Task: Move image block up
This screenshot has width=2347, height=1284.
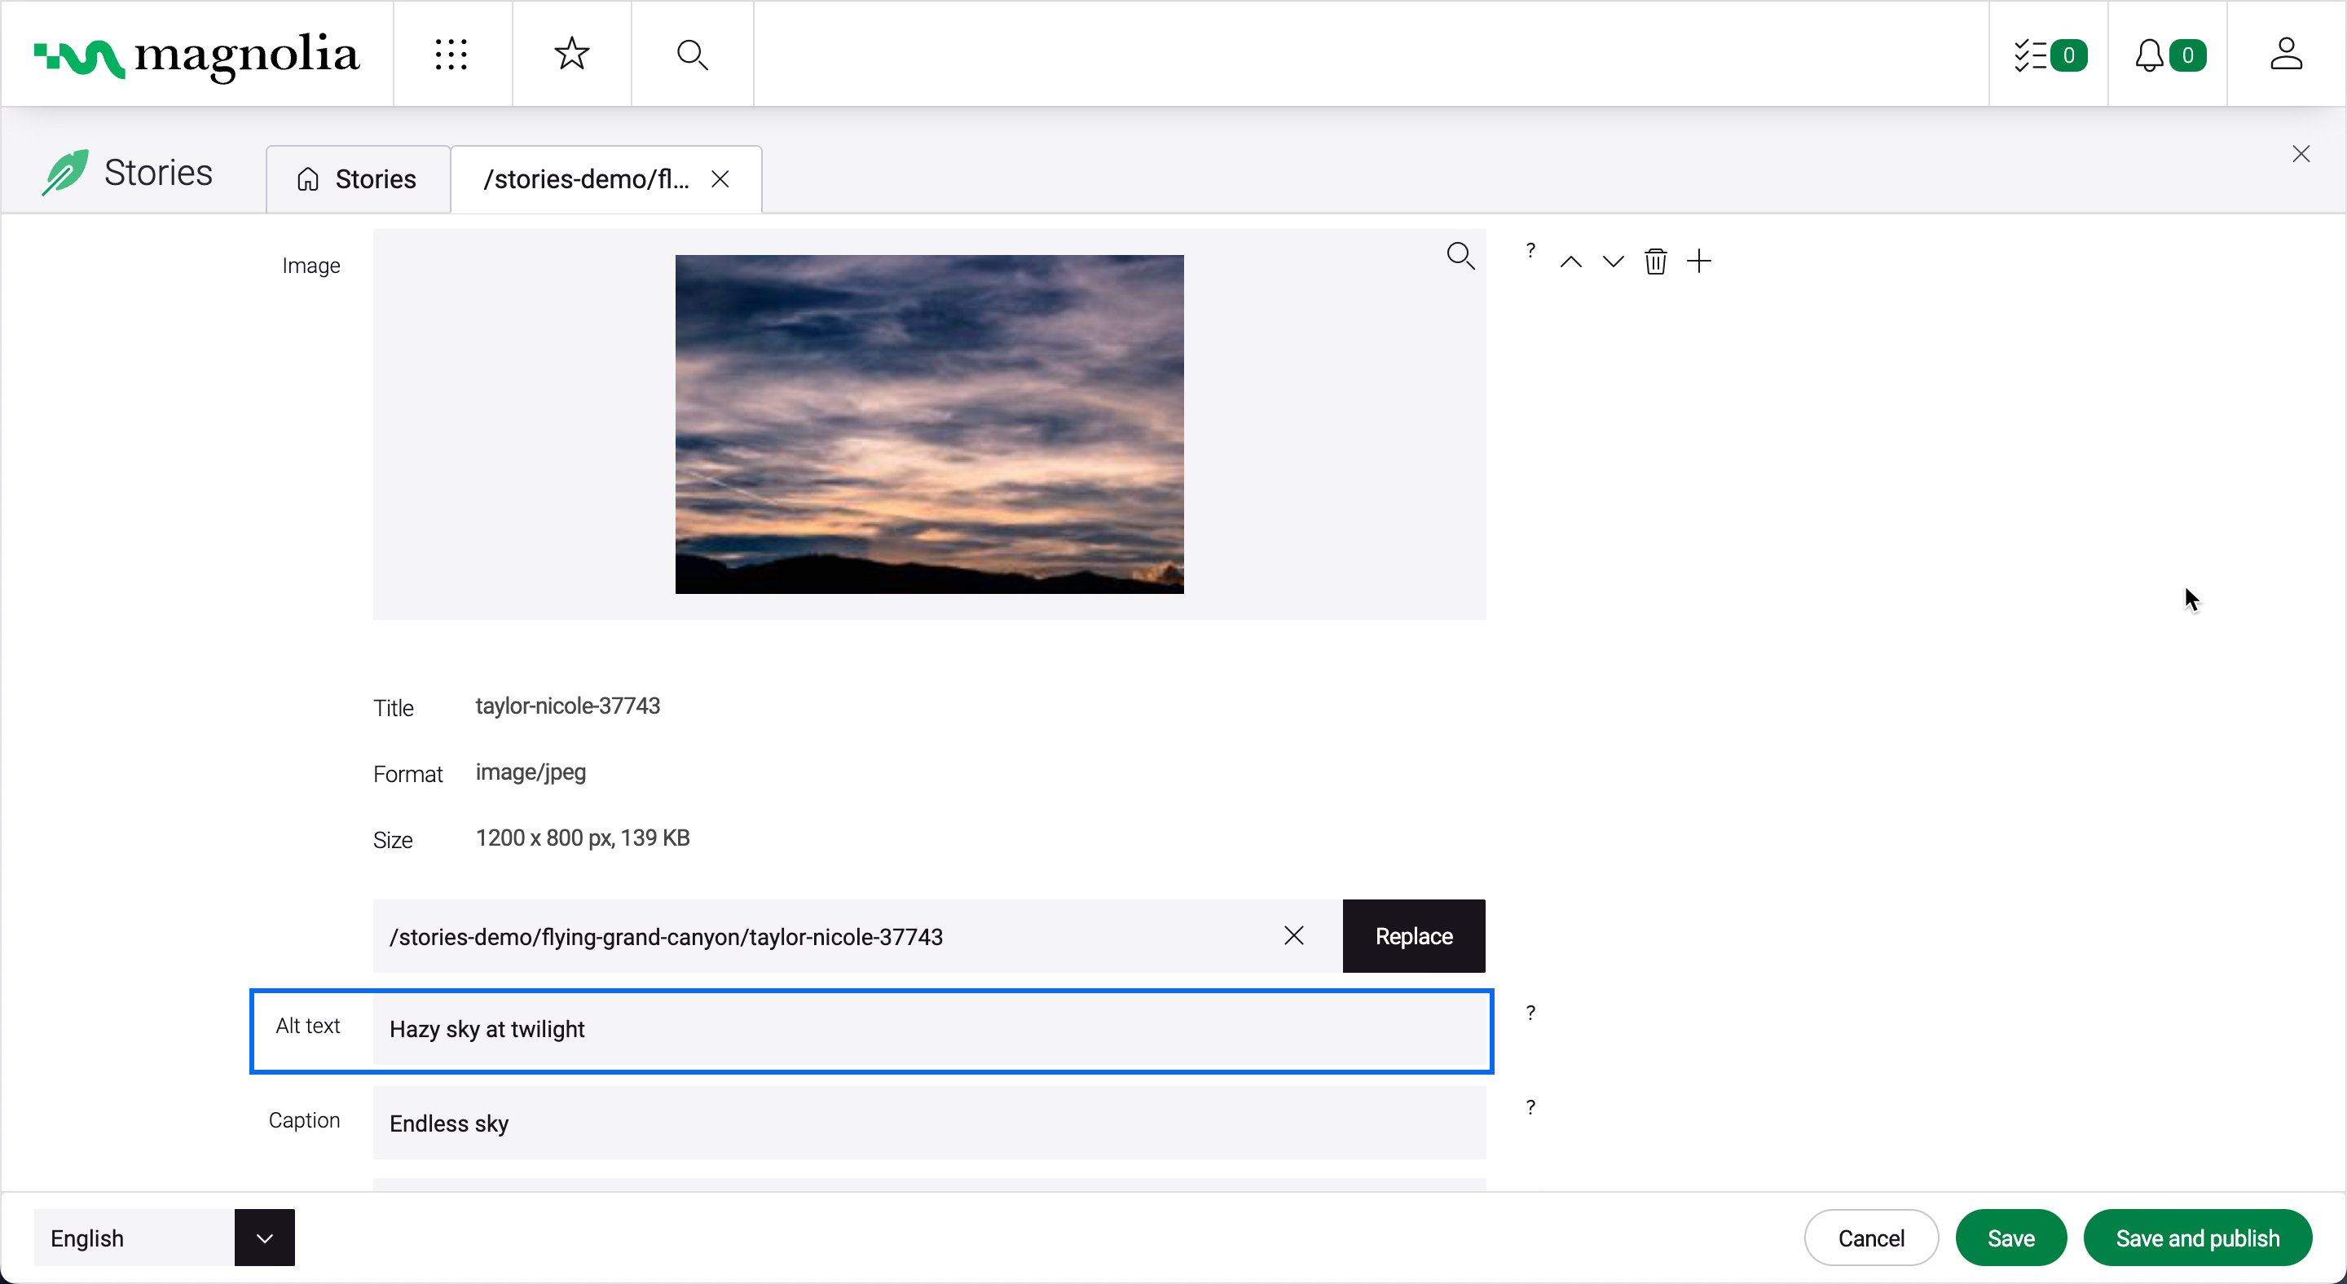Action: pyautogui.click(x=1570, y=262)
